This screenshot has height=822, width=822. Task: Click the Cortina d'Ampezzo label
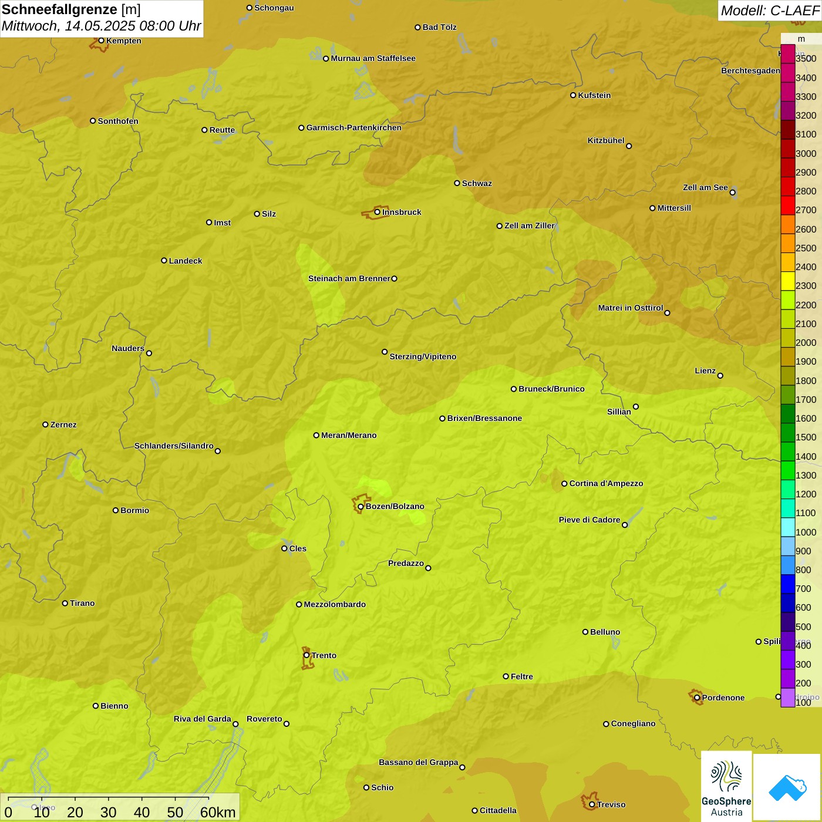tap(606, 483)
